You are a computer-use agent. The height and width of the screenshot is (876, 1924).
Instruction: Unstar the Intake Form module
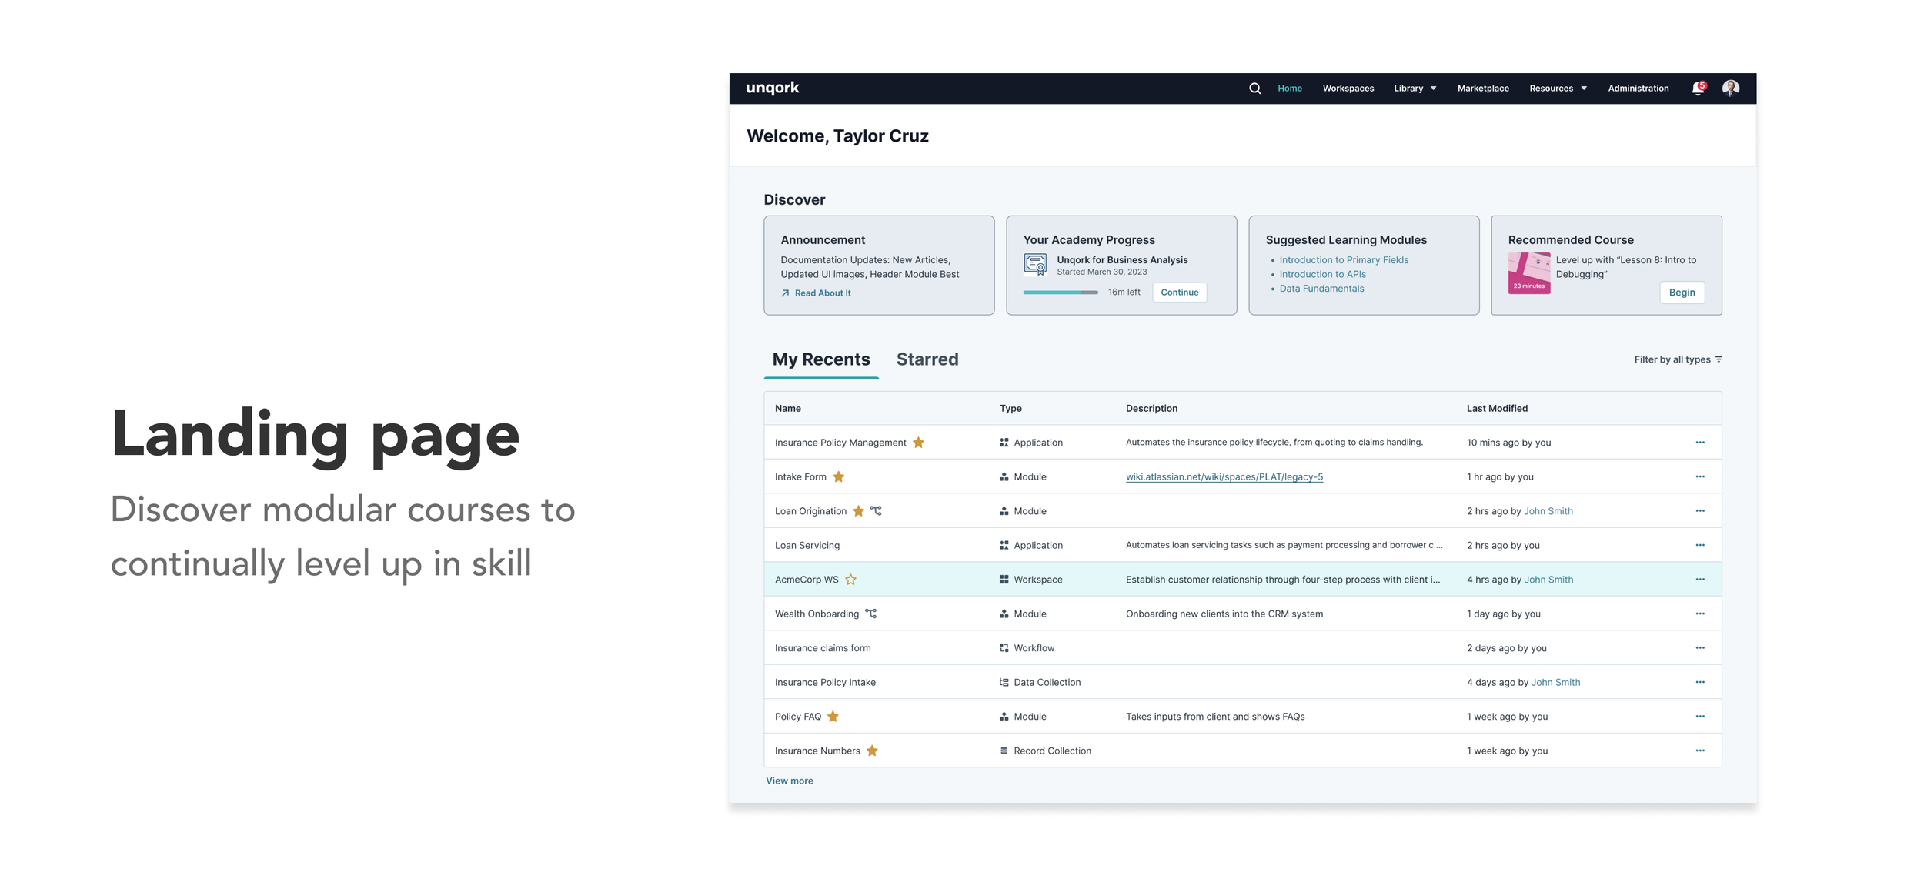pos(839,477)
